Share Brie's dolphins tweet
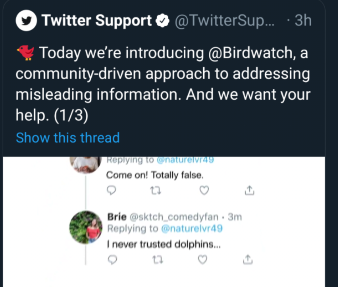Viewport: 338px width, 287px height. [x=247, y=260]
